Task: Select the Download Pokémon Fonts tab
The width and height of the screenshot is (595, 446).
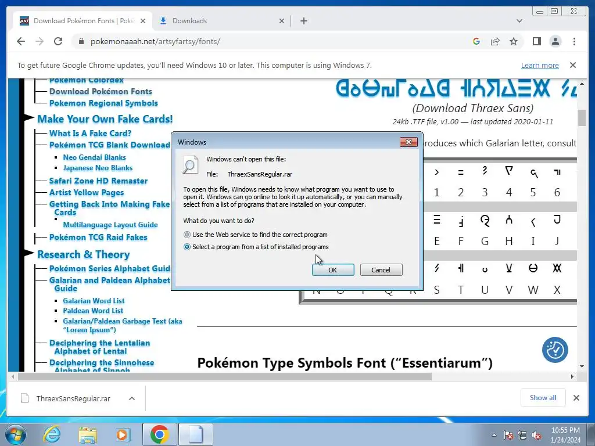Action: click(x=83, y=21)
